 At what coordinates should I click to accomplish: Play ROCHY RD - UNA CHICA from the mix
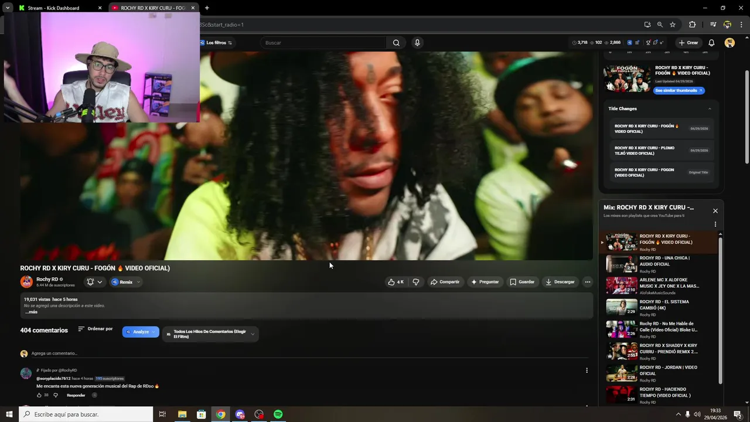tap(661, 264)
